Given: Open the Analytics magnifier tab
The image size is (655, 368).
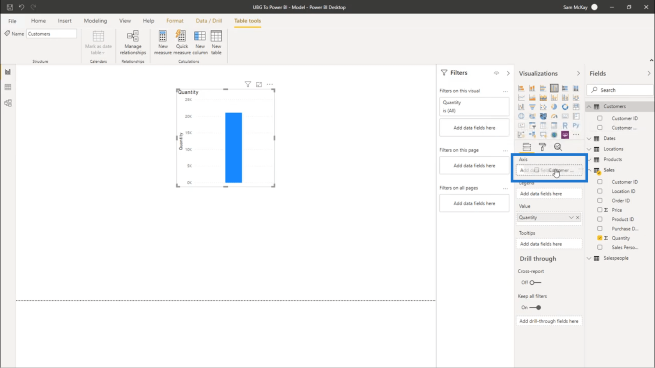Looking at the screenshot, I should pos(558,147).
